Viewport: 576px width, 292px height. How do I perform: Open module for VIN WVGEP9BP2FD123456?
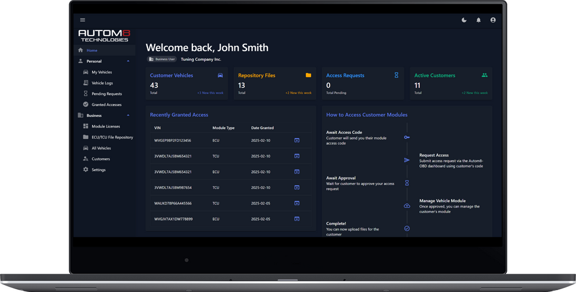tap(297, 140)
